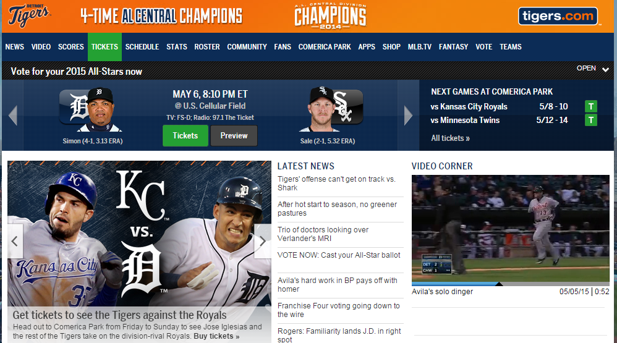
Task: Play the Avila's solo dinger video
Action: (511, 228)
